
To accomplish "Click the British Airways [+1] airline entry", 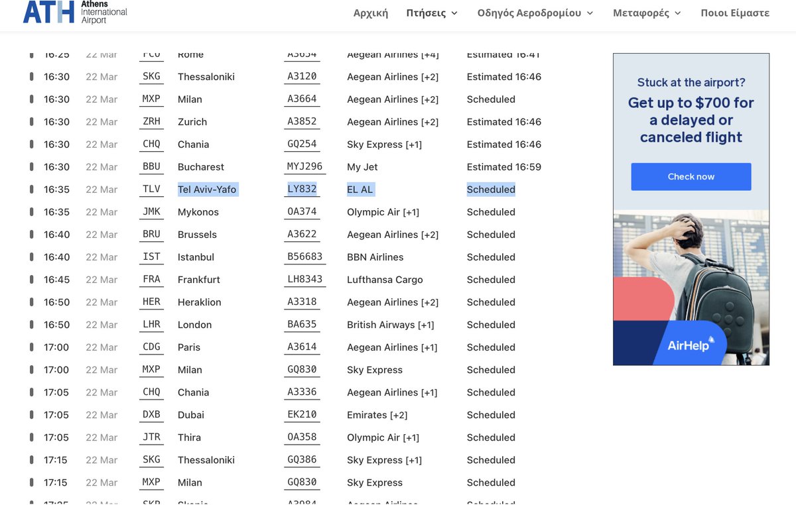I will point(391,325).
